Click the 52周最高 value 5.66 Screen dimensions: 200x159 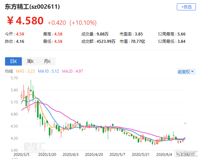point(182,34)
